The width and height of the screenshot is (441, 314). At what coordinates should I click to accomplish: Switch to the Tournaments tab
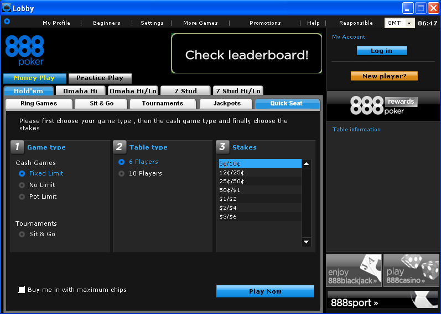(x=163, y=104)
